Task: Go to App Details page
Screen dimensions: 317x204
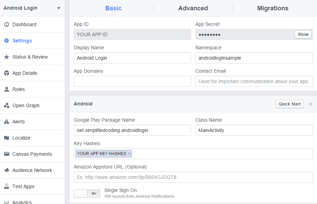Action: (x=32, y=73)
